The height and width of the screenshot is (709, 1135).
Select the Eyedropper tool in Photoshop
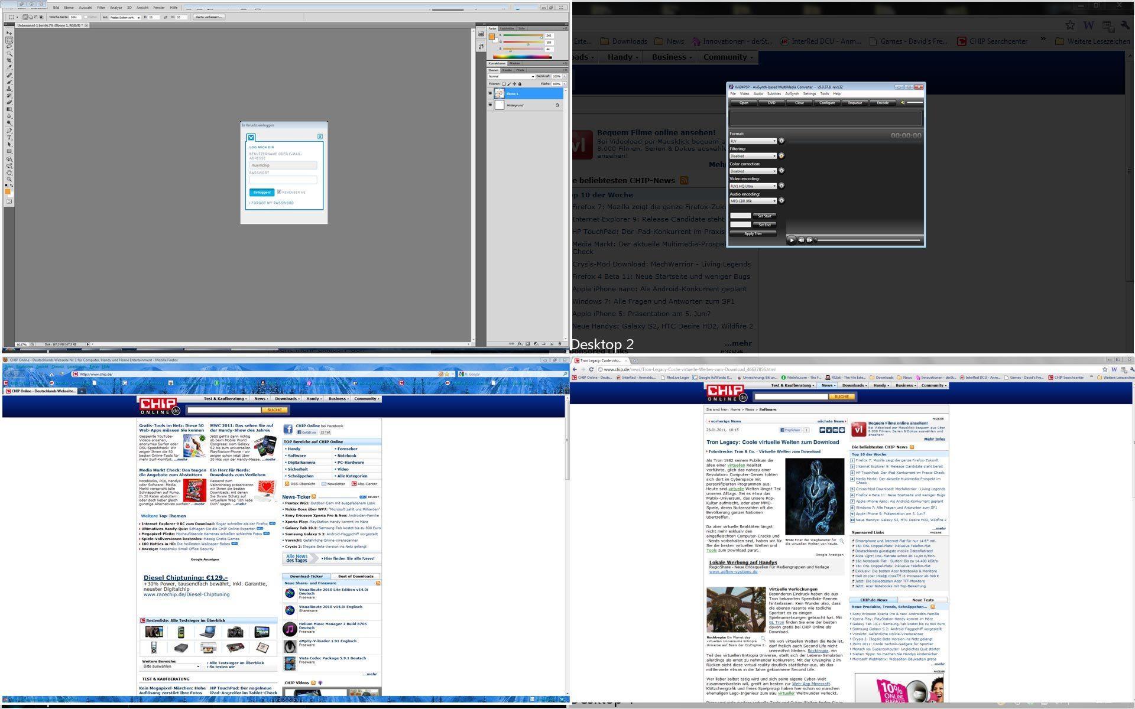8,67
